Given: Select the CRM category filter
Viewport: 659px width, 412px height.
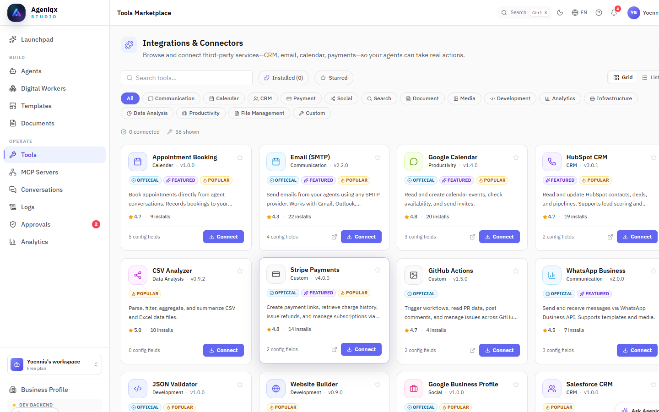Looking at the screenshot, I should 263,98.
